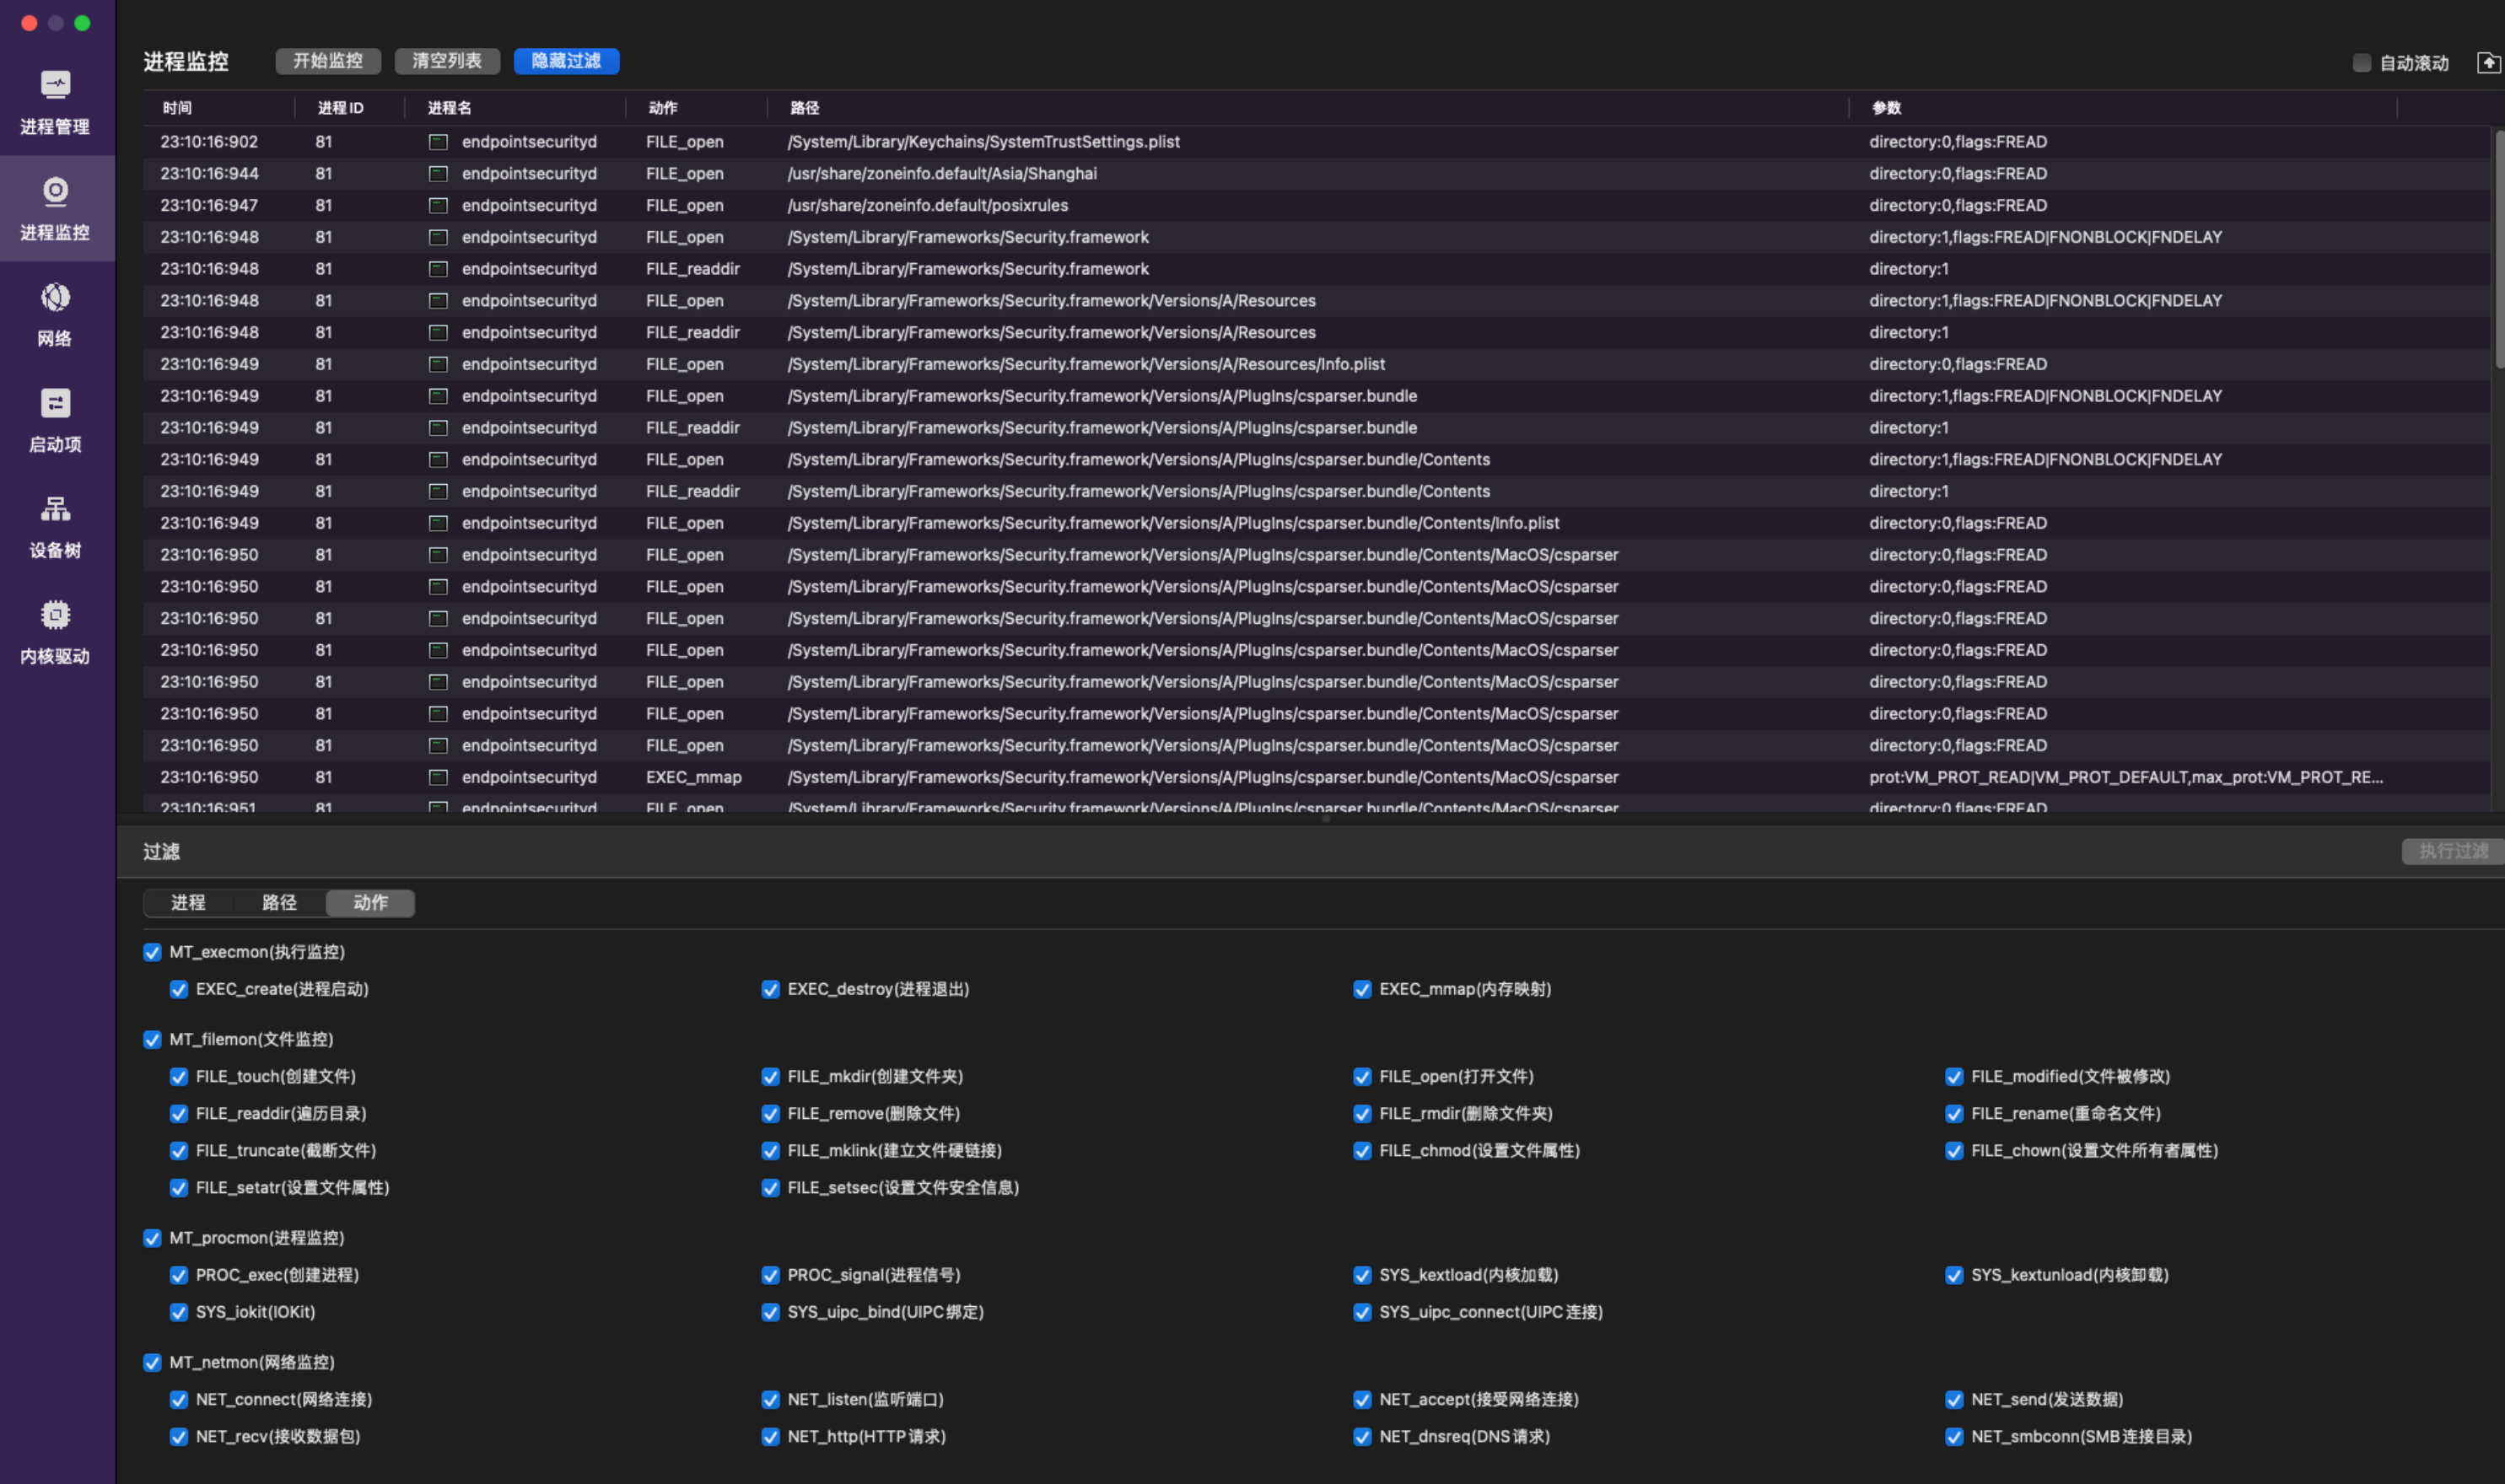
Task: Click the 开始监控 button
Action: [x=328, y=61]
